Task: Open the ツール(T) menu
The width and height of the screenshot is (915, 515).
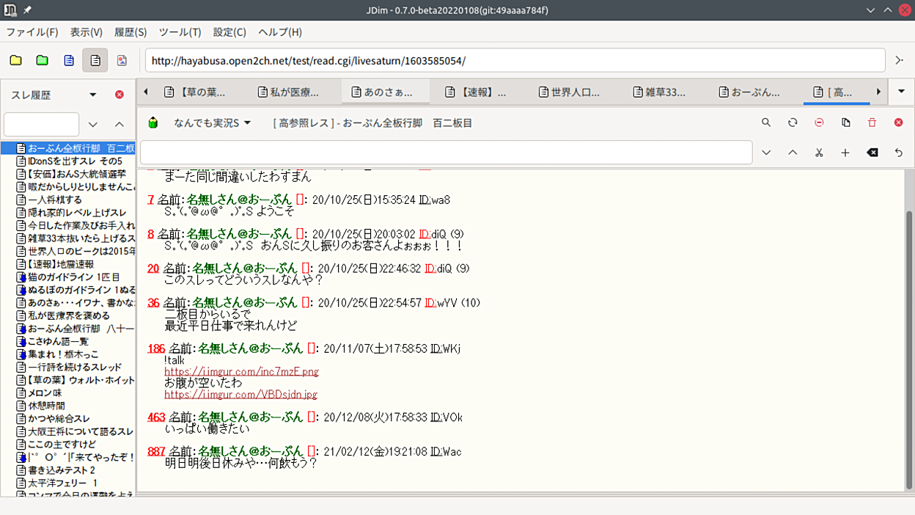Action: pyautogui.click(x=180, y=32)
